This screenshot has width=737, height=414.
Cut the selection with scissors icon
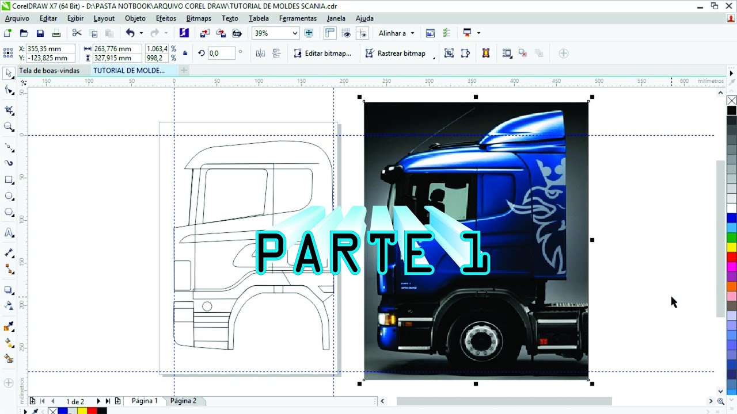[x=77, y=33]
